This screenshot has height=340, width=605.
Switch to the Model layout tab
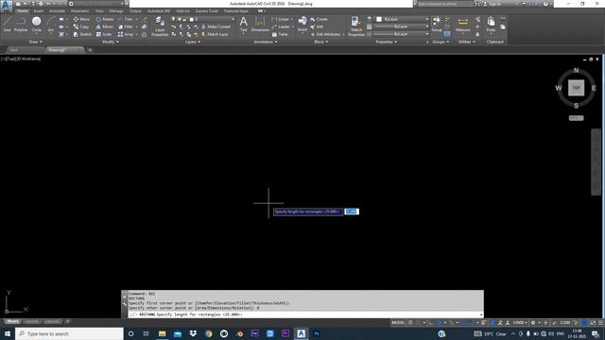[x=12, y=321]
